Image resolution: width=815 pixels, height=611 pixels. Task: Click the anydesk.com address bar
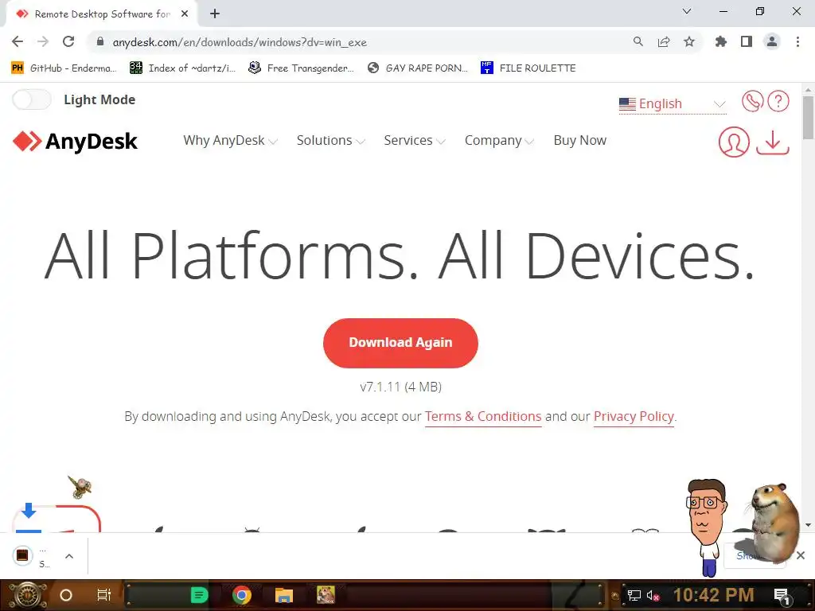click(364, 42)
